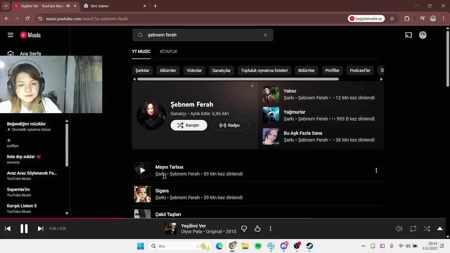Open the Cast to device icon
Viewport: 450px width, 253px height.
click(x=409, y=35)
